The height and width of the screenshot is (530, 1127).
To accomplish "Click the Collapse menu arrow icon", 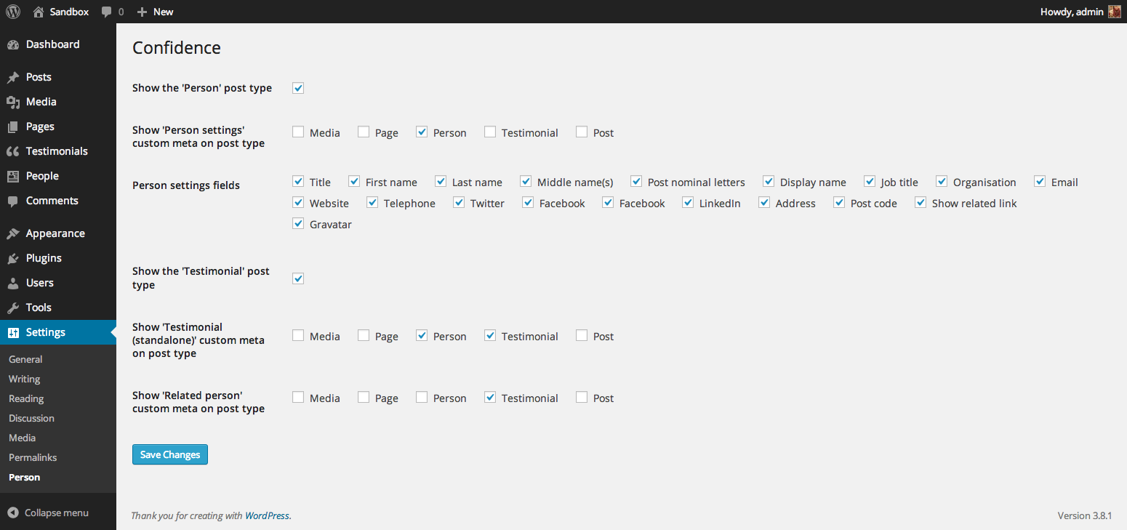I will tap(12, 513).
